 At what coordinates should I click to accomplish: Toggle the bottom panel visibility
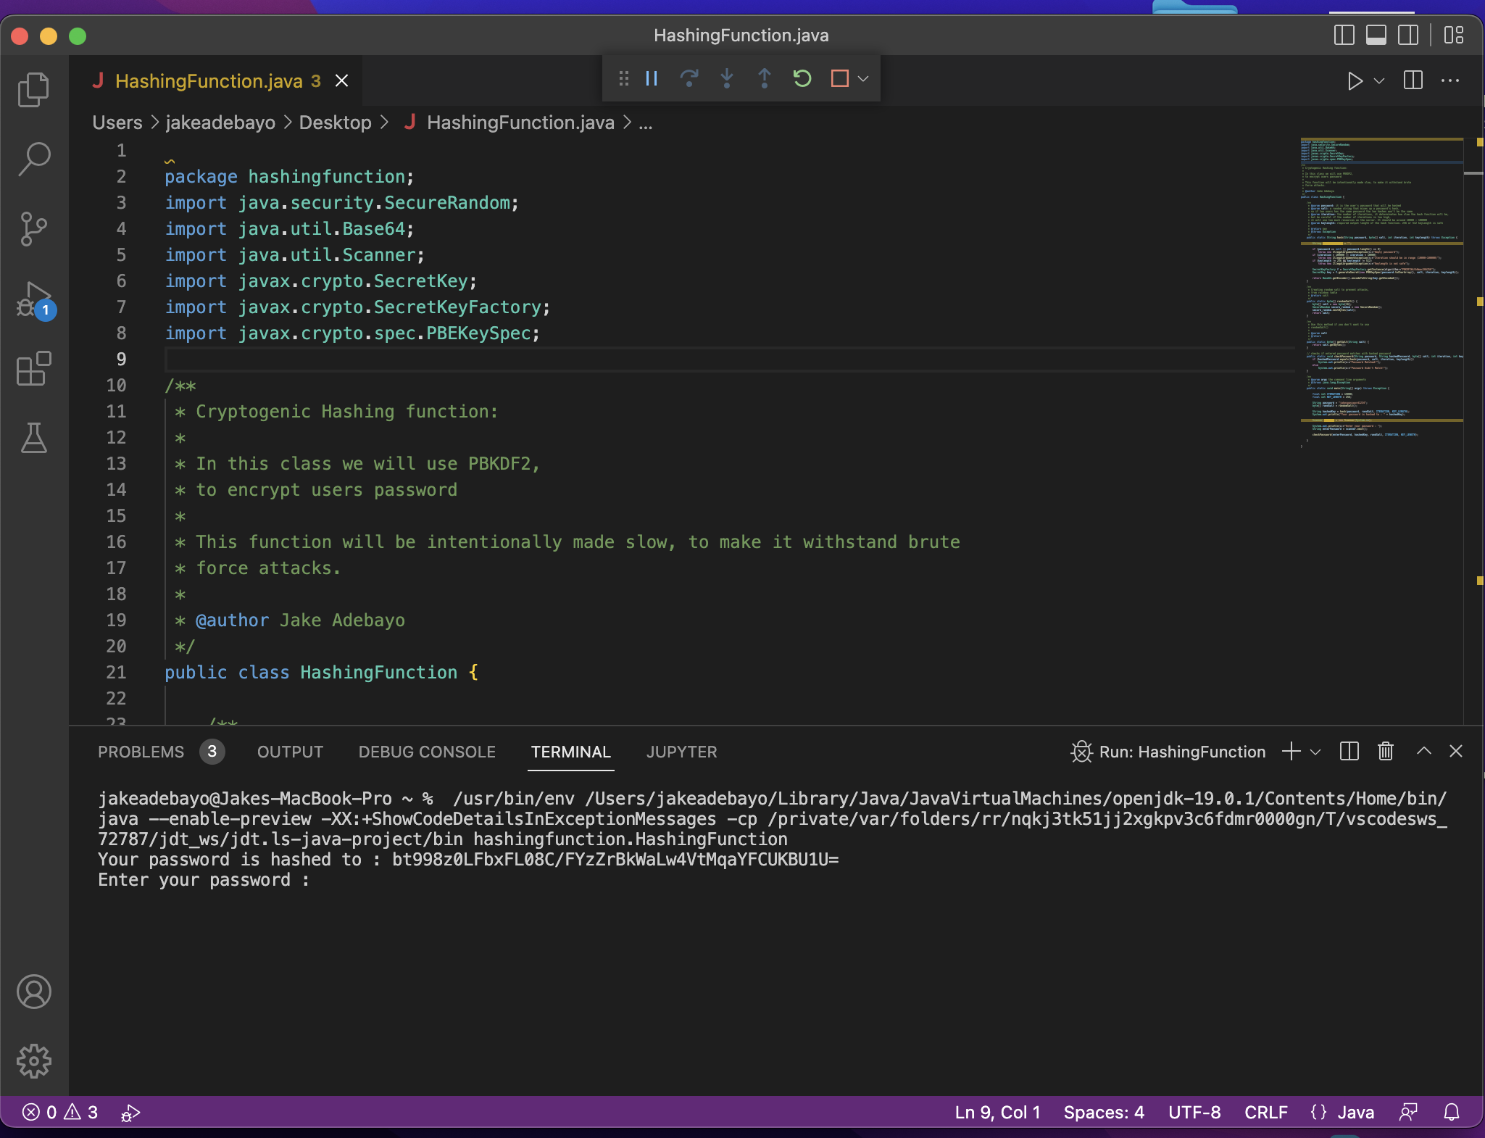click(1376, 35)
